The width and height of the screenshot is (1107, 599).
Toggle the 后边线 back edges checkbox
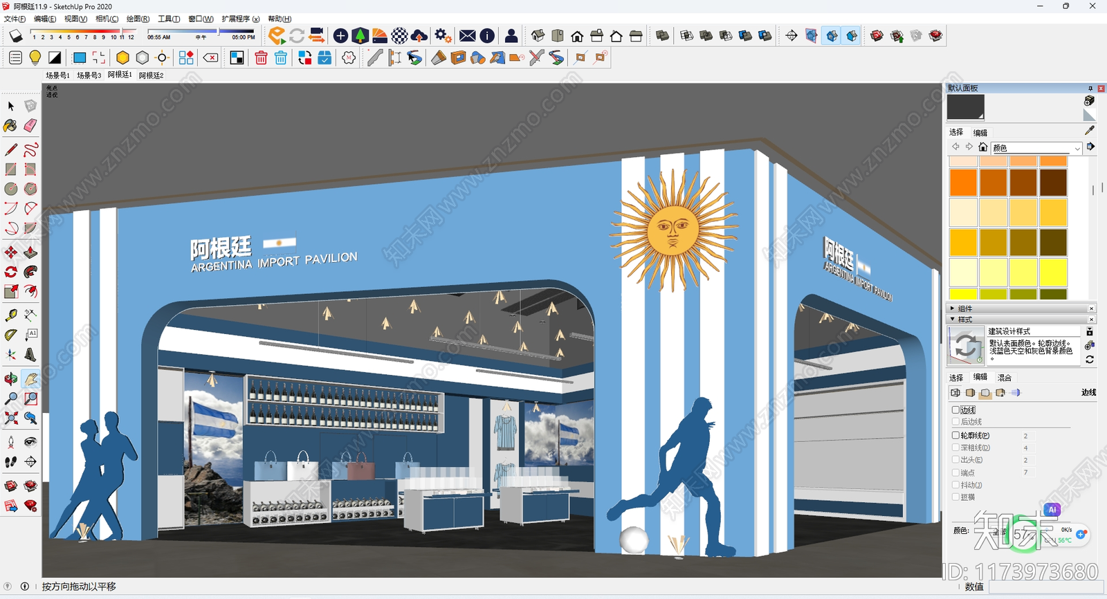(x=955, y=421)
